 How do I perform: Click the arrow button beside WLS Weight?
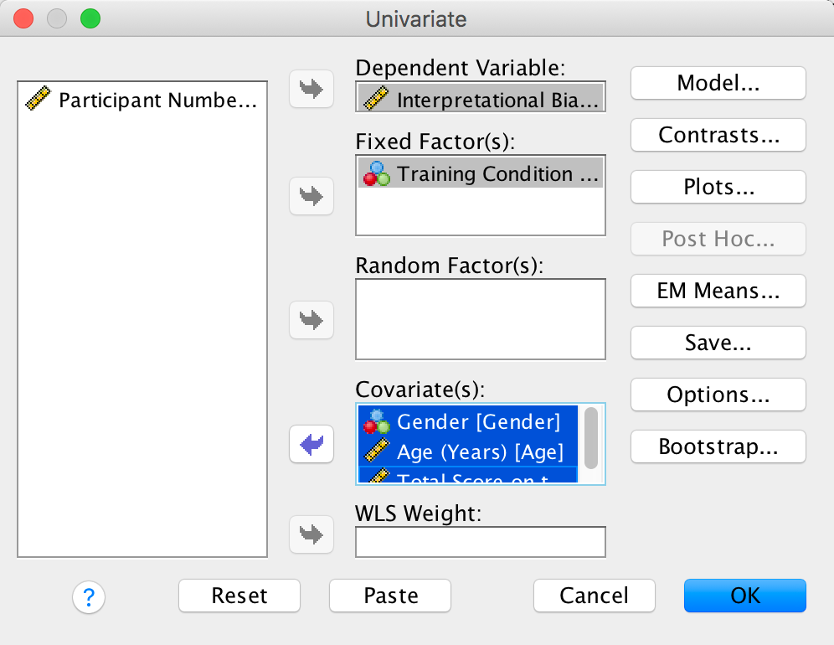[x=311, y=534]
